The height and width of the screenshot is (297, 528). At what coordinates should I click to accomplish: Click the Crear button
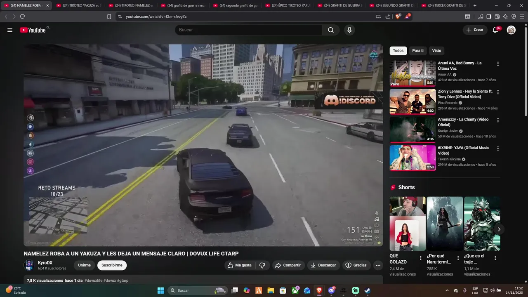tap(475, 30)
